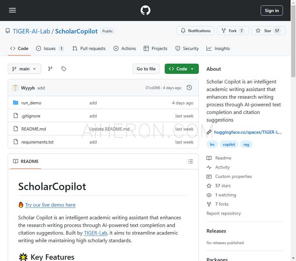Screen dimensions: 296x261
Task: Star the ScholarCopilot repository
Action: pos(268,31)
